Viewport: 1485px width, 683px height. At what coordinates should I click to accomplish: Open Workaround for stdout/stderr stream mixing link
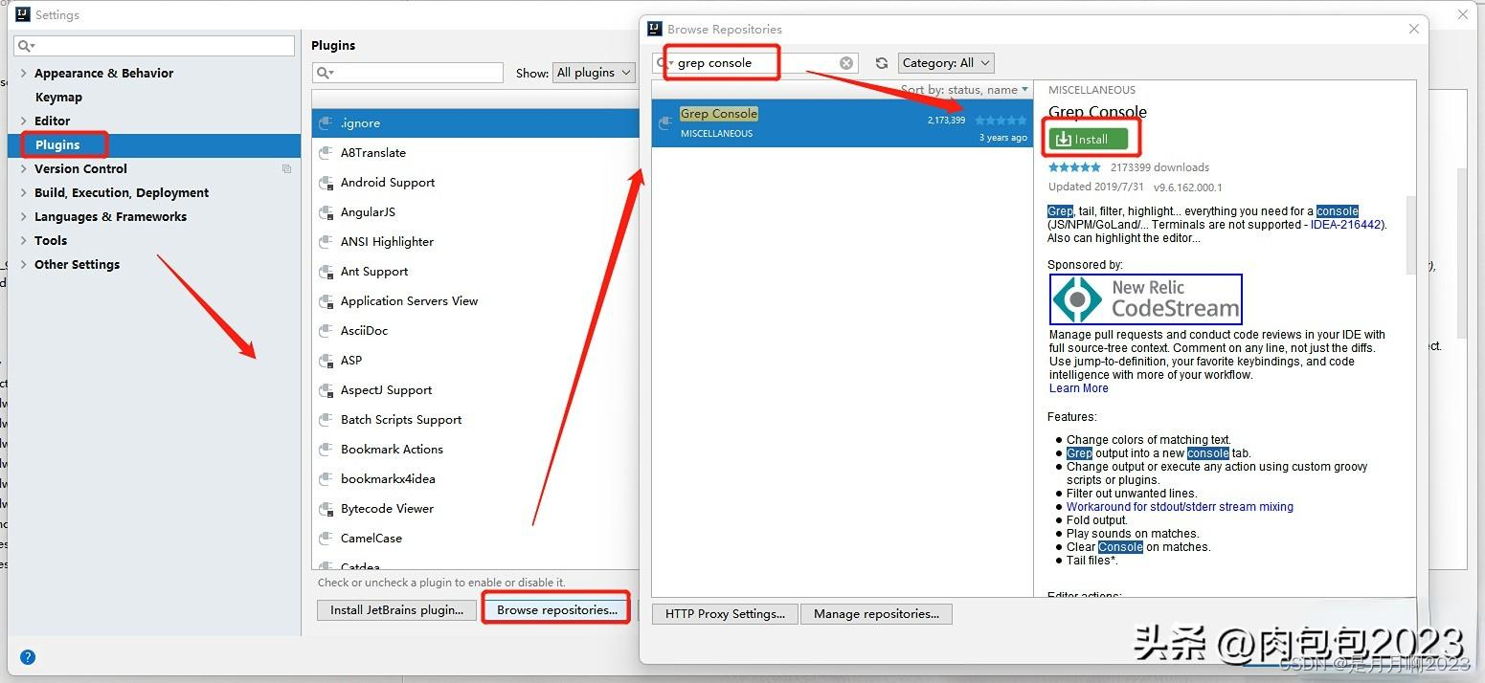point(1180,507)
